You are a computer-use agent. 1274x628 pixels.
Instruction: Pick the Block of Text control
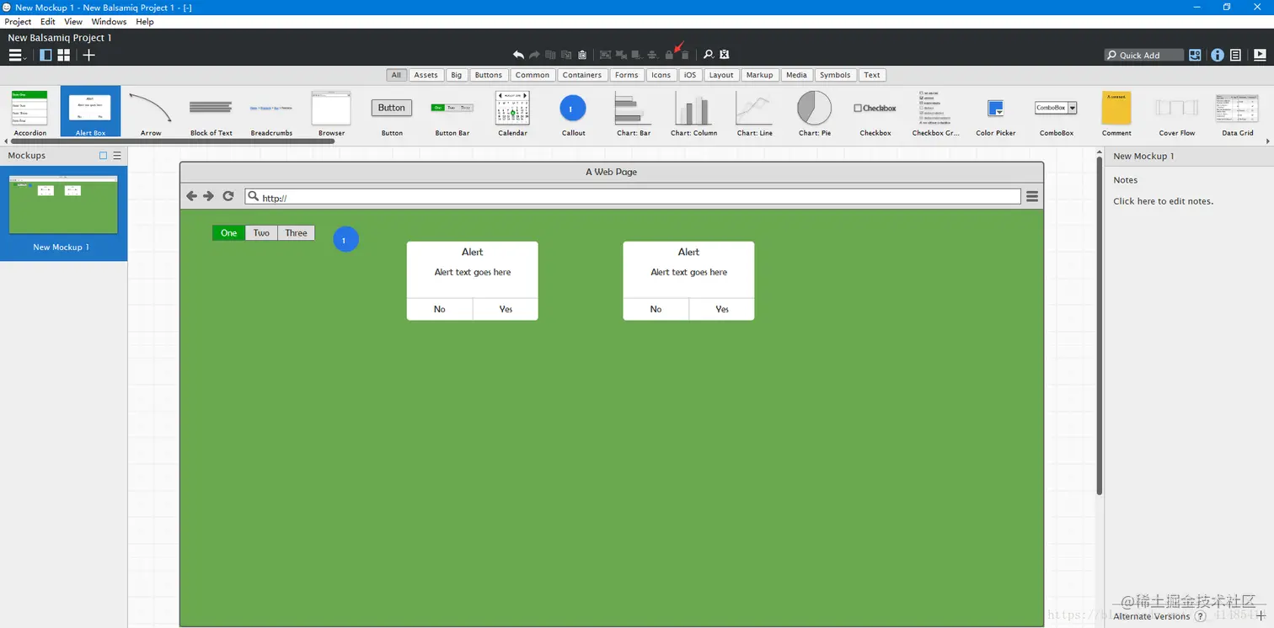[x=211, y=113]
